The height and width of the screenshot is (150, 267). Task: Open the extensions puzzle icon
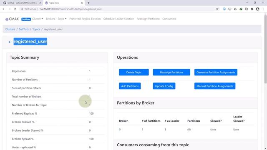[252, 9]
